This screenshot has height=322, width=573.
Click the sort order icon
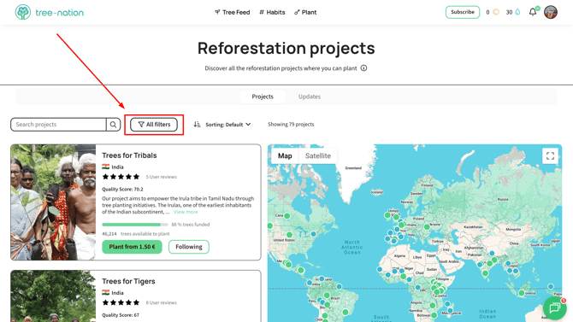tap(197, 125)
